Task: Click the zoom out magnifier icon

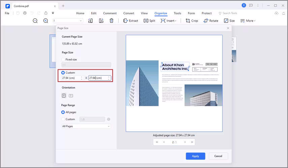Action: 35,21
